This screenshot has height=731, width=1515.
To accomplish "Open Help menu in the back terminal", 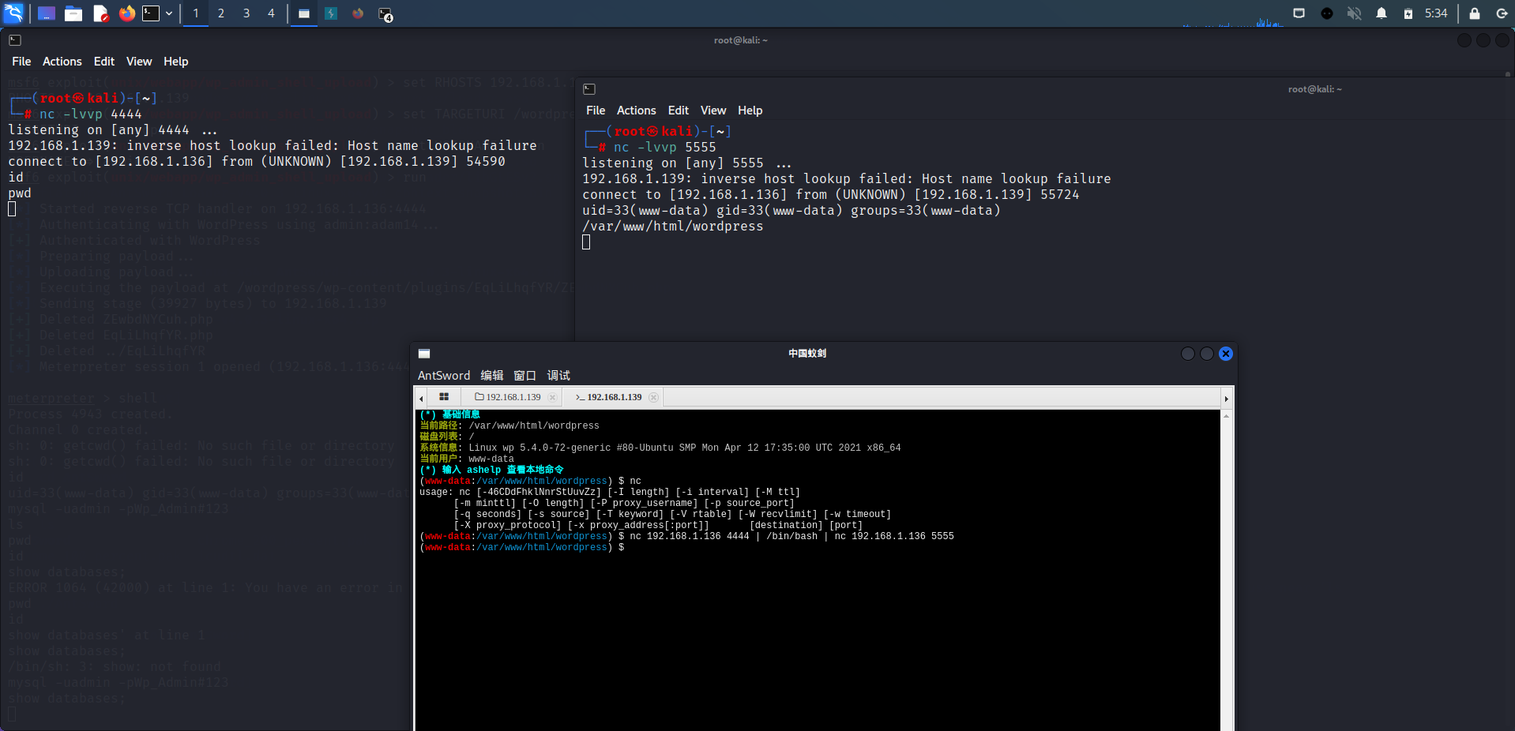I will [176, 62].
